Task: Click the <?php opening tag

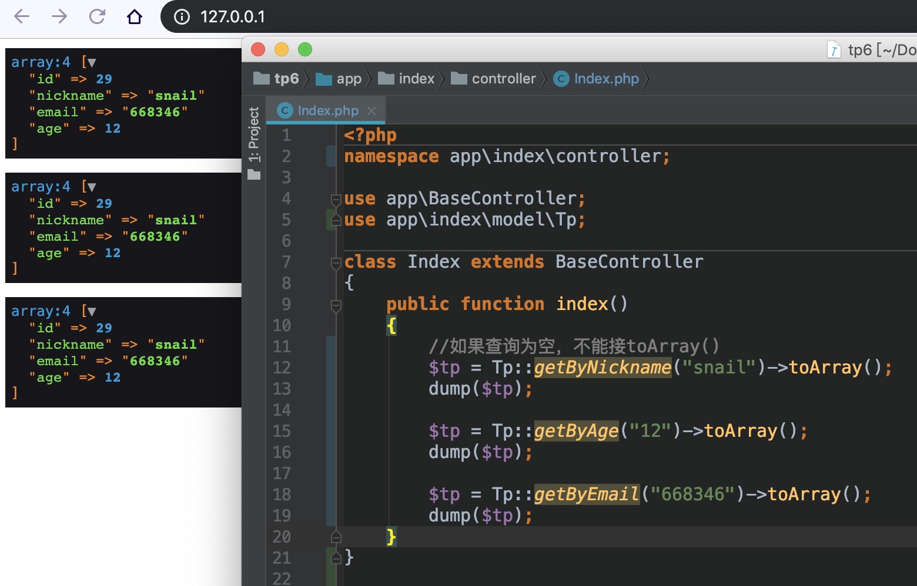Action: pos(370,135)
